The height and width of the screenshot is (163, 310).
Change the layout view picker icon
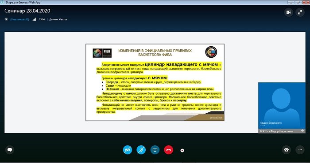click(289, 12)
